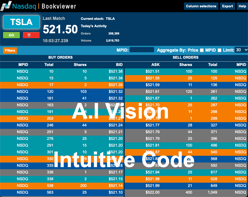The width and height of the screenshot is (248, 197).
Task: Click Current stock: TSLA label
Action: click(x=98, y=19)
